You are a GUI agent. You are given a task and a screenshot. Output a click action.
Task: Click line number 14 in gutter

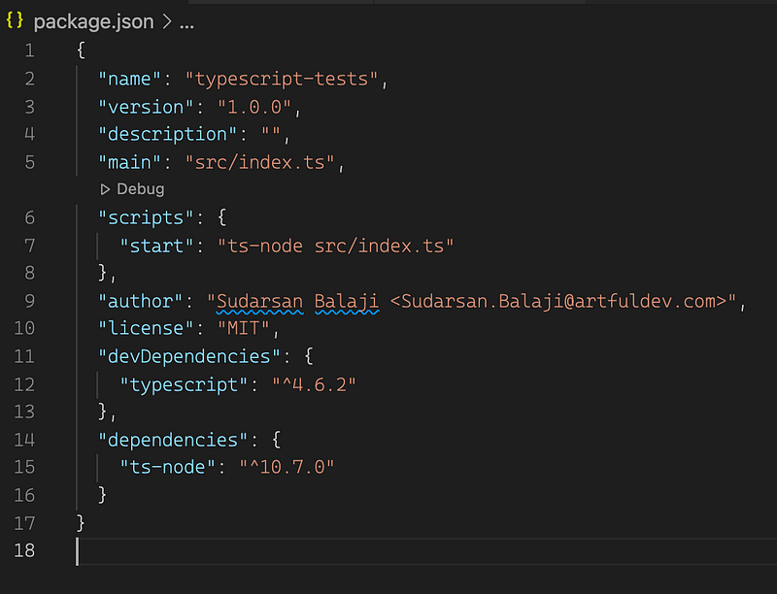click(x=24, y=440)
